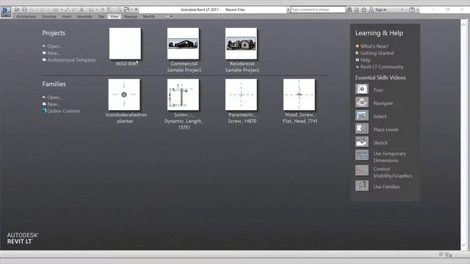Image resolution: width=470 pixels, height=264 pixels.
Task: Expand the Help dropdown arrow
Action: click(x=418, y=10)
